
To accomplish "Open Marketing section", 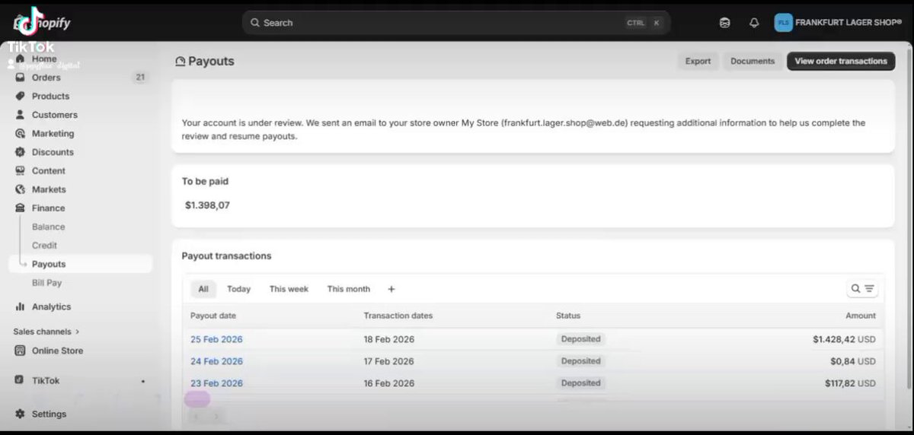I will click(x=53, y=134).
